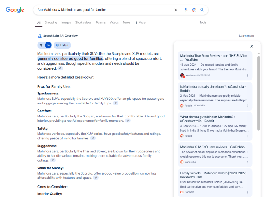Click the Learn more link
The image size is (274, 197).
pyautogui.click(x=246, y=36)
